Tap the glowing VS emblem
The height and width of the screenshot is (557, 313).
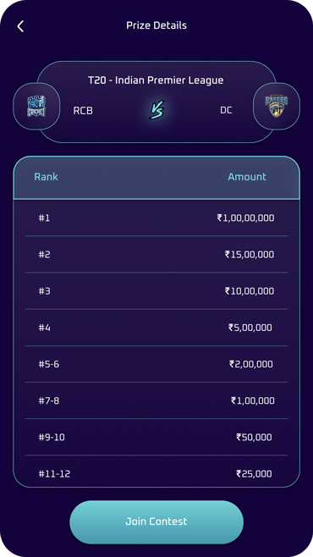click(156, 109)
